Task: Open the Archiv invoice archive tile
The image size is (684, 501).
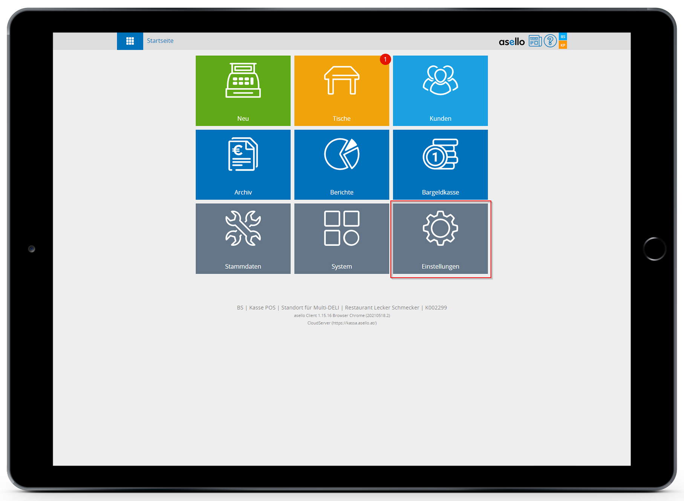Action: [x=243, y=164]
